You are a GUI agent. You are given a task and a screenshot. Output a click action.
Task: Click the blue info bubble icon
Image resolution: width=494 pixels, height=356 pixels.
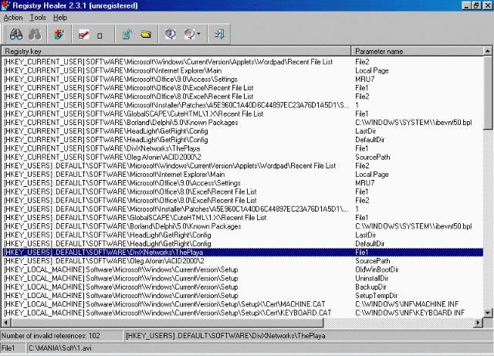tap(170, 34)
